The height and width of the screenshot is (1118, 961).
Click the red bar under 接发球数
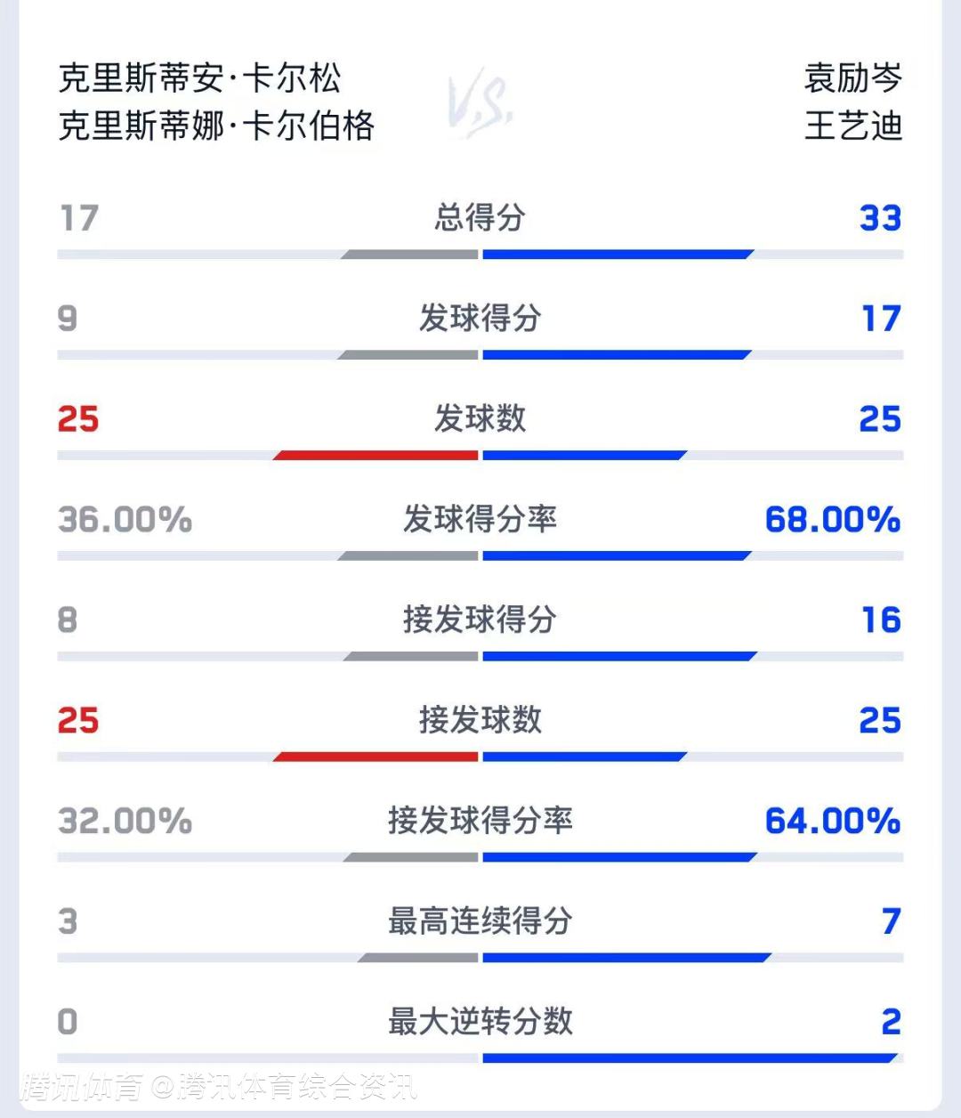(x=376, y=757)
